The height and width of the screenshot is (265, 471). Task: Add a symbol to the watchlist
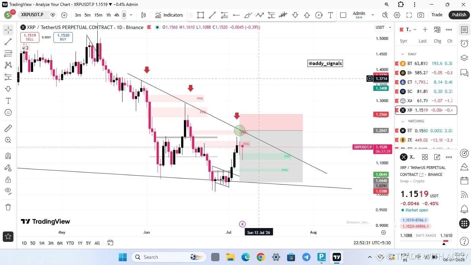pos(425,30)
